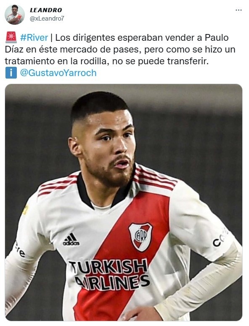Click the blue information emoji icon
This screenshot has height=326, width=249.
[11, 73]
